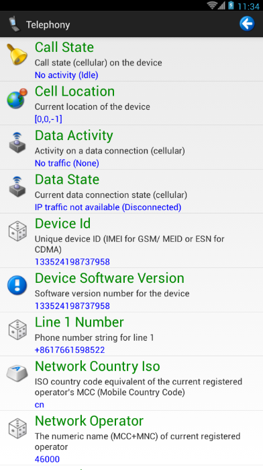Select the dice icon next to Network Operator

(17, 428)
